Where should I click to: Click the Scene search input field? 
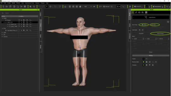coord(20,13)
